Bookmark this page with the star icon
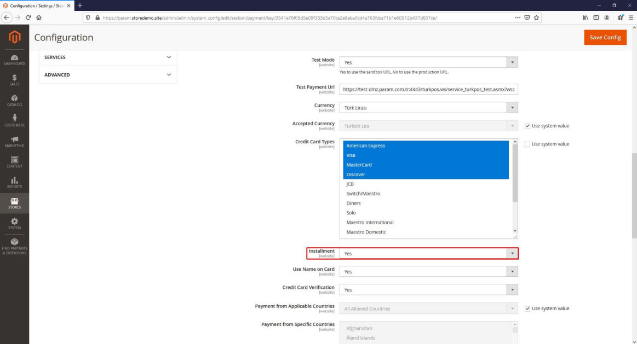 536,18
